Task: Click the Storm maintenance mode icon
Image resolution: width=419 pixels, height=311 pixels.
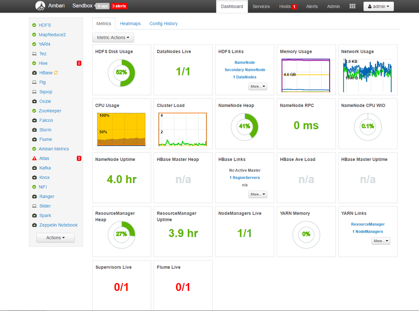Action: coord(34,130)
